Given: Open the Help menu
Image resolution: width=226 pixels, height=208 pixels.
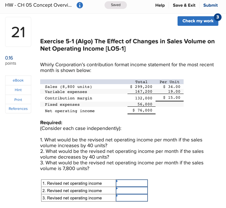Looking at the screenshot, I should point(160,5).
